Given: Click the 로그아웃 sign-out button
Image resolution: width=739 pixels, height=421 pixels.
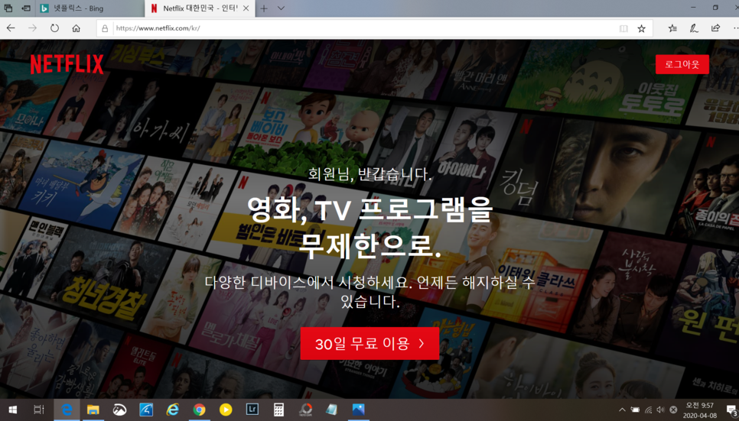Looking at the screenshot, I should 682,64.
